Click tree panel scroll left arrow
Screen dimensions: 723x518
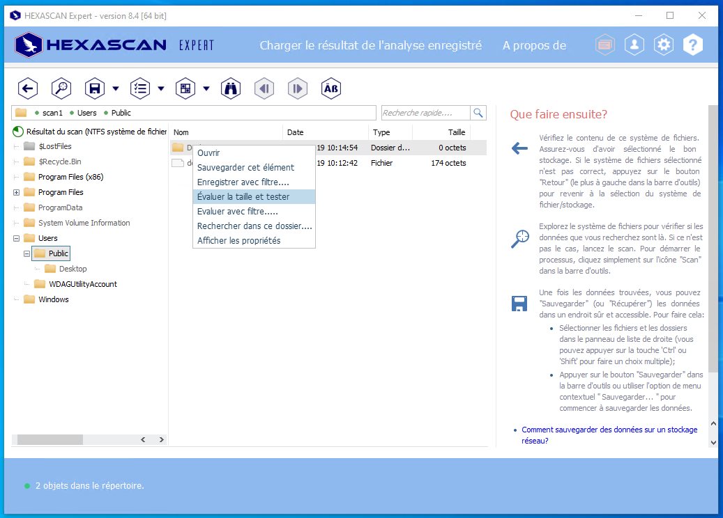143,440
